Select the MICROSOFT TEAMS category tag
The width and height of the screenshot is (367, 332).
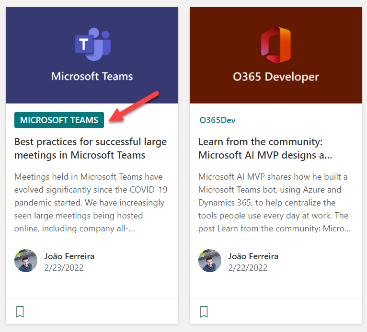(59, 120)
